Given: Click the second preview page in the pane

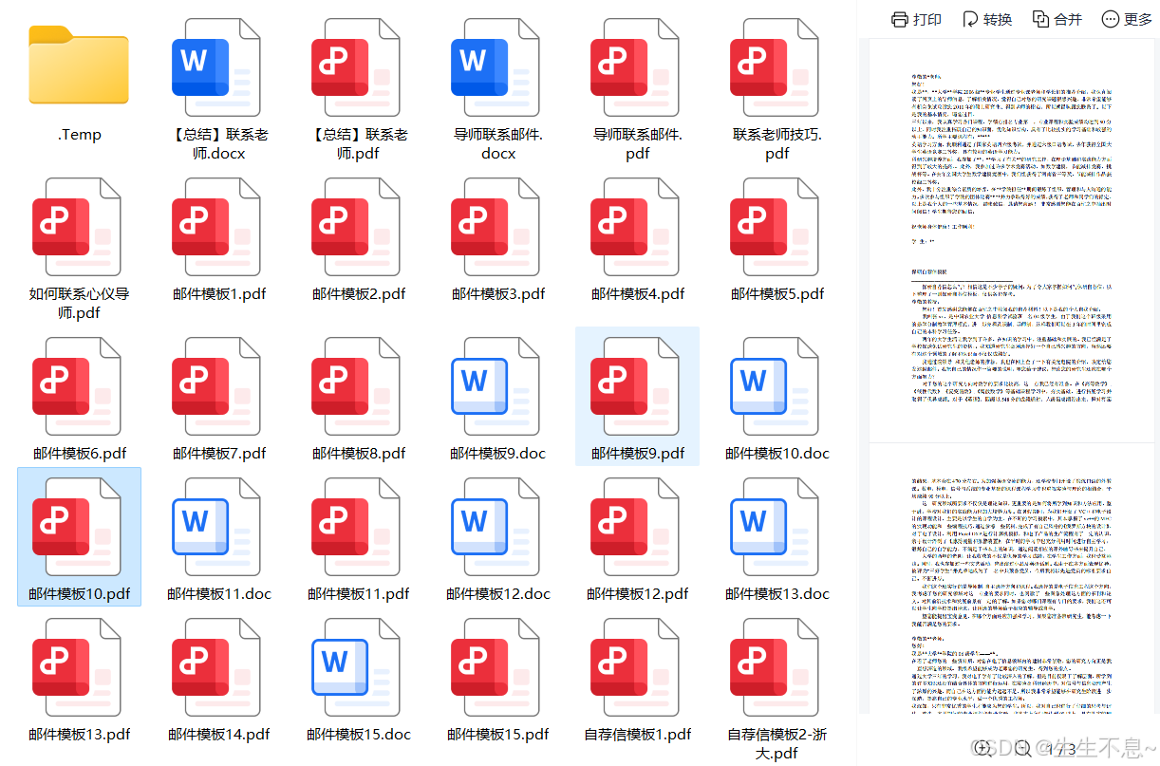Looking at the screenshot, I should point(1010,579).
